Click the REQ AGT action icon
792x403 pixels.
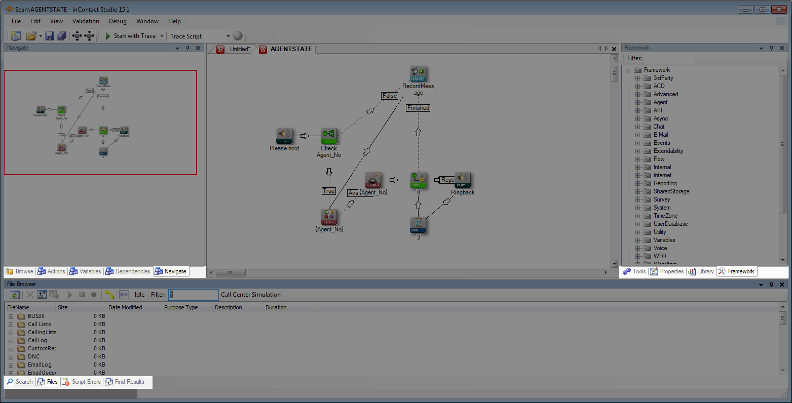pos(373,180)
